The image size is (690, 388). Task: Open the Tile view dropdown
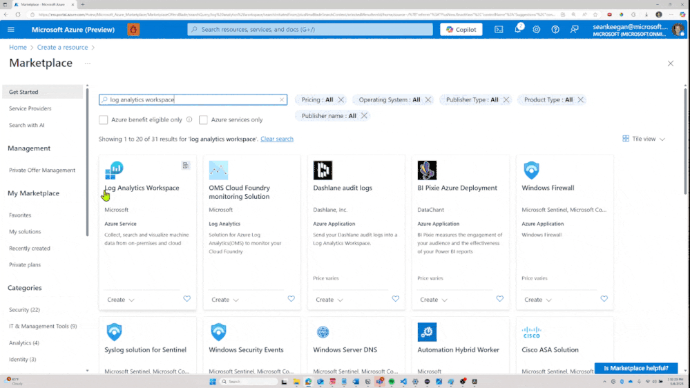(x=644, y=139)
